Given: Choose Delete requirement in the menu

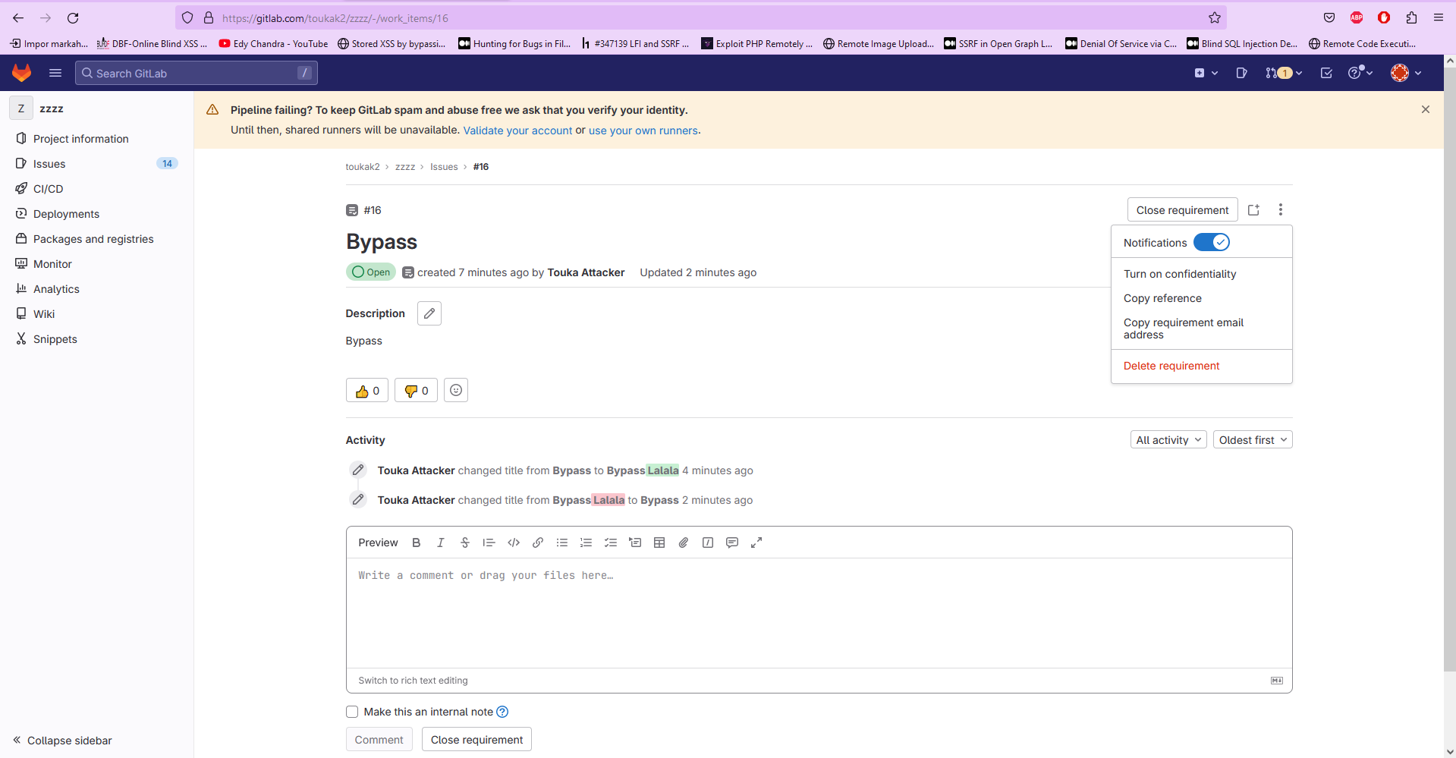Looking at the screenshot, I should tap(1171, 366).
